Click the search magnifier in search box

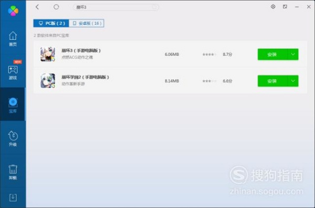tap(154, 7)
